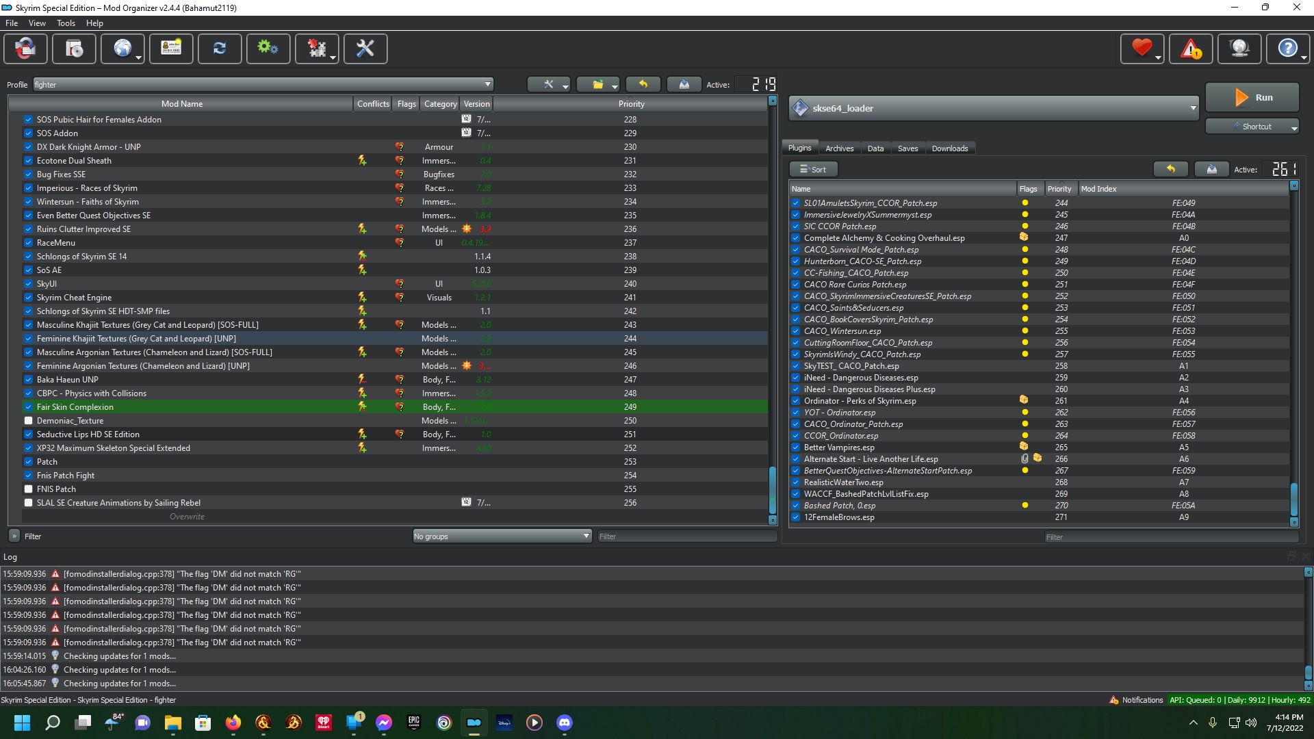The width and height of the screenshot is (1314, 739).
Task: Disable the 12FemaleBrows.esp plugin checkbox
Action: pyautogui.click(x=796, y=517)
